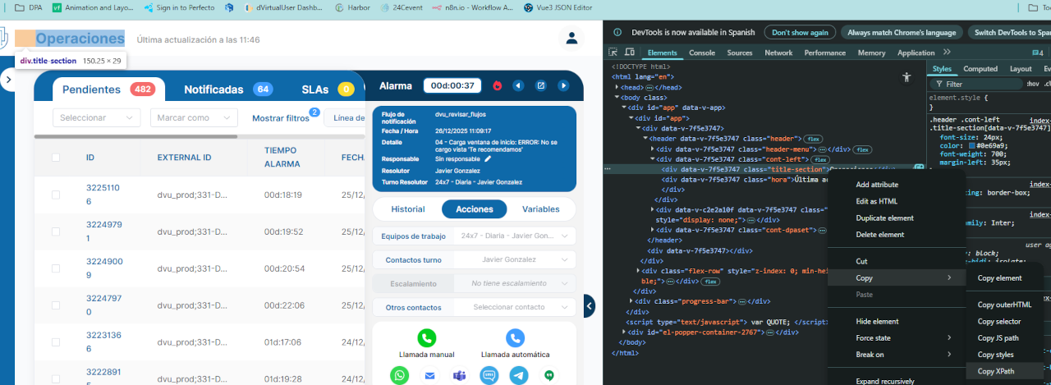This screenshot has height=385, width=1051.
Task: Go to previous alarm arrow icon
Action: click(x=518, y=85)
